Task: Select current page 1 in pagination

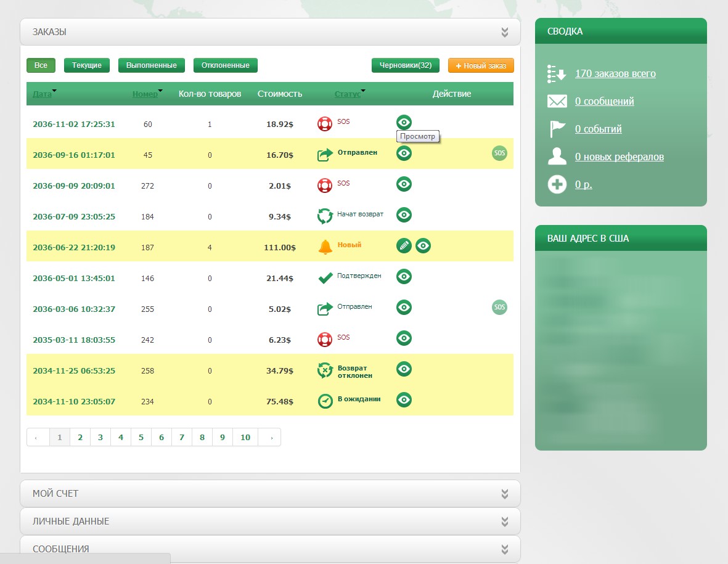Action: click(59, 437)
